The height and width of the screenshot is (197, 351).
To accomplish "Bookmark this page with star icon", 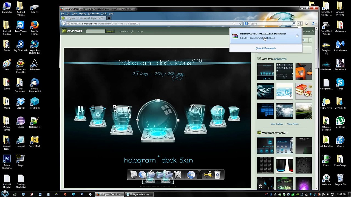I will pos(234,24).
